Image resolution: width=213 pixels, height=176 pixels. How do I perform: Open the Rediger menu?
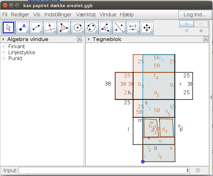pos(20,14)
